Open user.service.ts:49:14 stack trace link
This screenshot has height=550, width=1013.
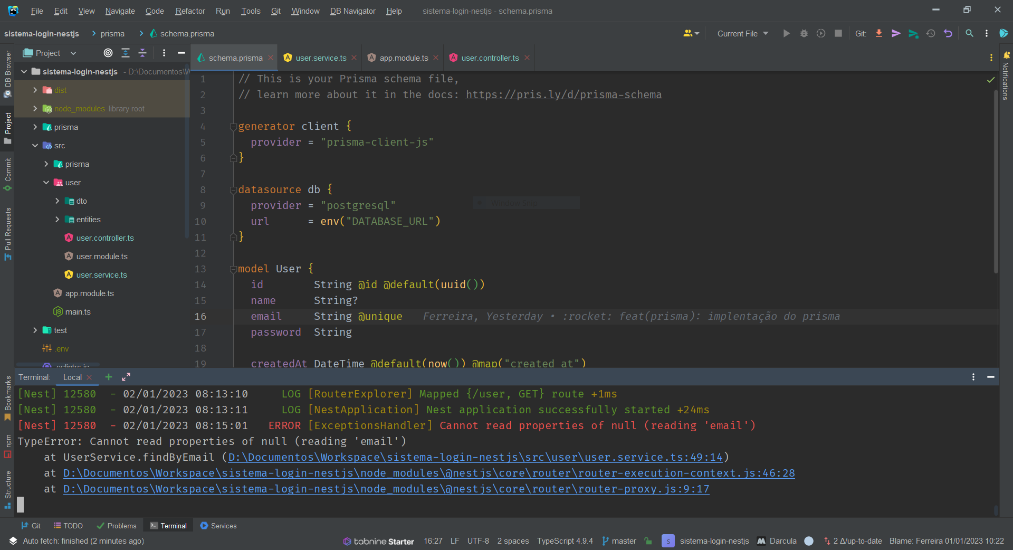475,457
